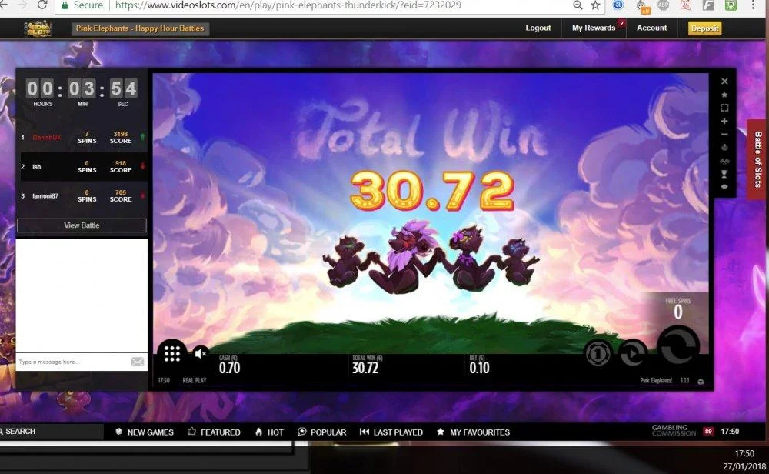Click the ABP adblock extension icon

(x=663, y=5)
